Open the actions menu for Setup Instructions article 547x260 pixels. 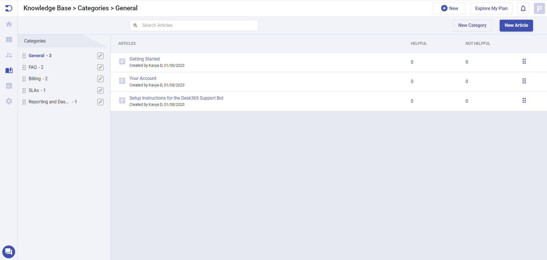524,100
